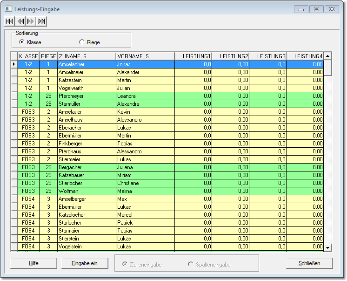Select Klasse sorting radio button
The width and height of the screenshot is (347, 281).
[x=21, y=42]
